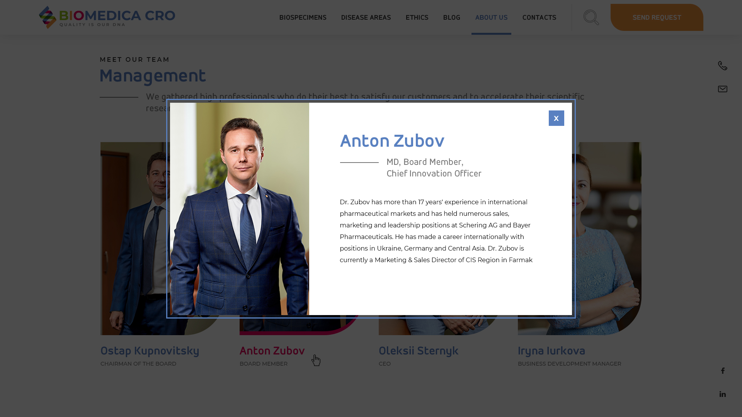Viewport: 742px width, 417px height.
Task: Open the Biospecimens menu
Action: [303, 18]
